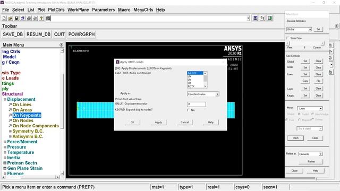The width and height of the screenshot is (340, 191).
Task: Expand the Force/Moment tree node
Action: tap(5, 142)
